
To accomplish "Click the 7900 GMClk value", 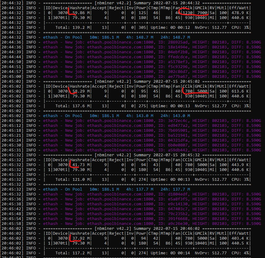I will click(202, 13).
